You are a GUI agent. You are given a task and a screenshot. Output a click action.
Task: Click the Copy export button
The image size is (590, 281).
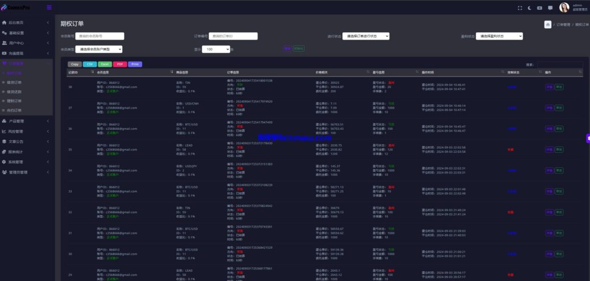[75, 64]
